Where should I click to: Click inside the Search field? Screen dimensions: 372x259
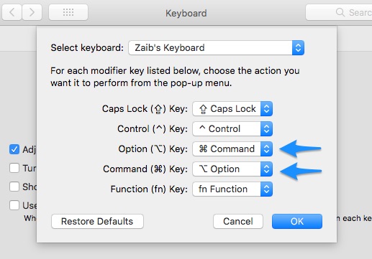(339, 12)
